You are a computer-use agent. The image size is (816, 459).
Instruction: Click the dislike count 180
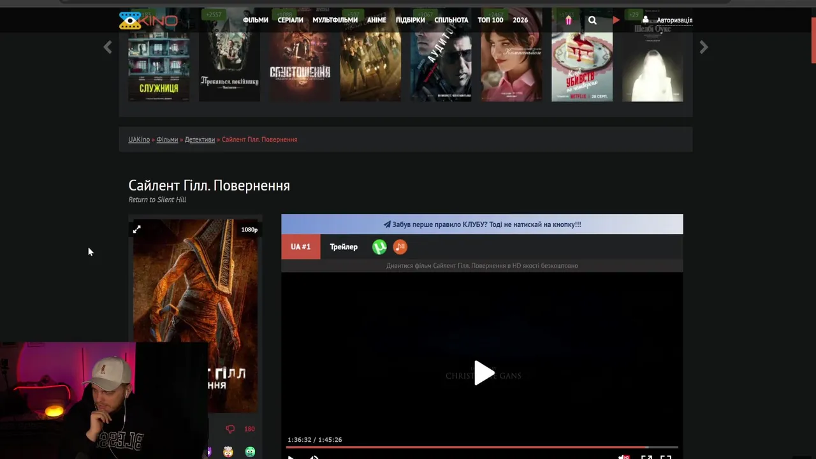click(249, 429)
